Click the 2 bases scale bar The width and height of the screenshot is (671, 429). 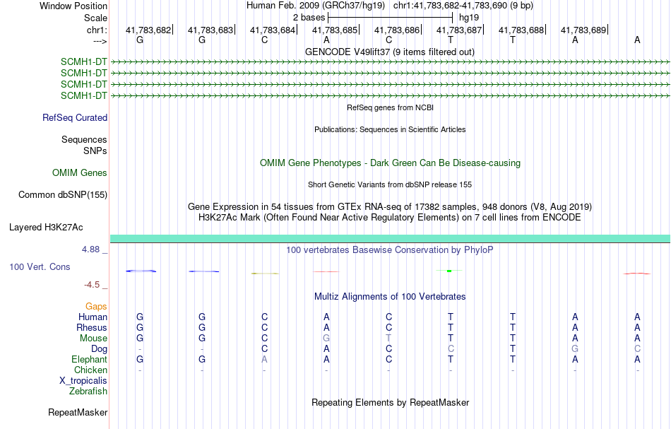[x=390, y=18]
